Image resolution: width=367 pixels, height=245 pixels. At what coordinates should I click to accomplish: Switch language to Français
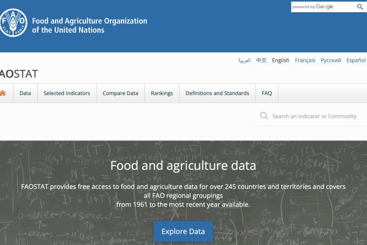[x=305, y=60]
